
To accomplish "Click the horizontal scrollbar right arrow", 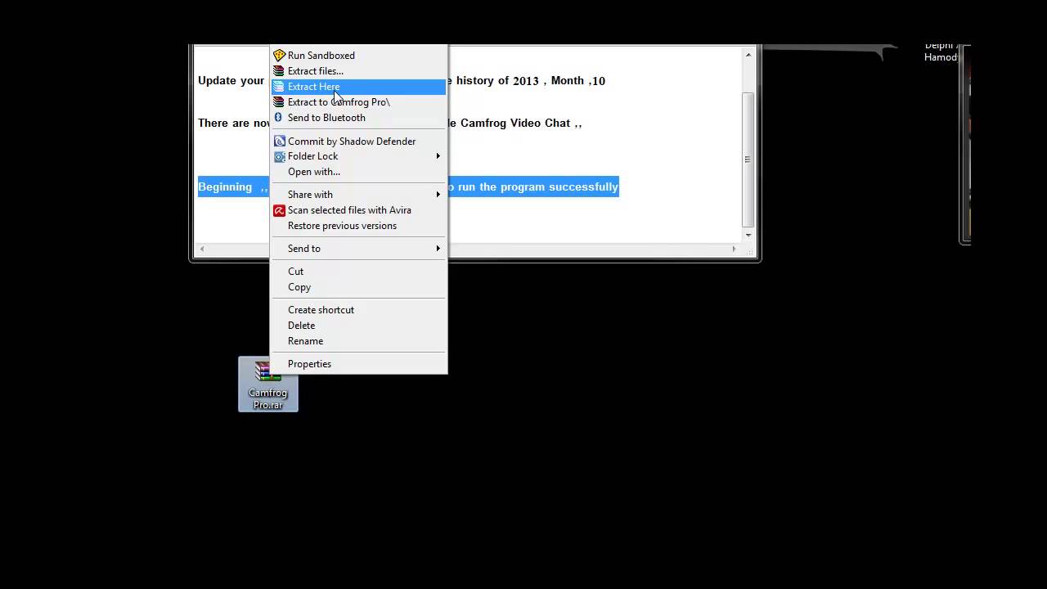I will pyautogui.click(x=734, y=249).
